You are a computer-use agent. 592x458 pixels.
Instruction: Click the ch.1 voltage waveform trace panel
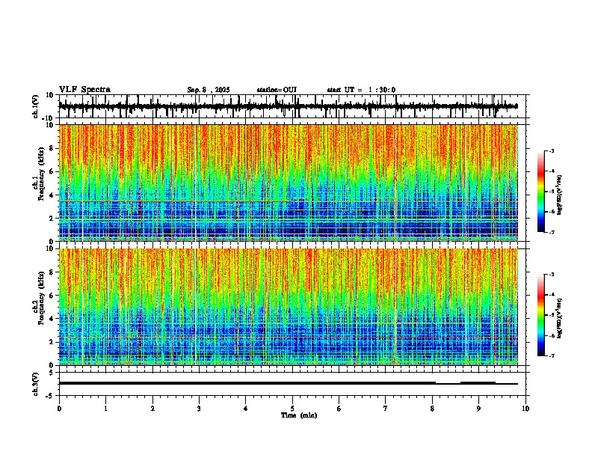pos(292,106)
